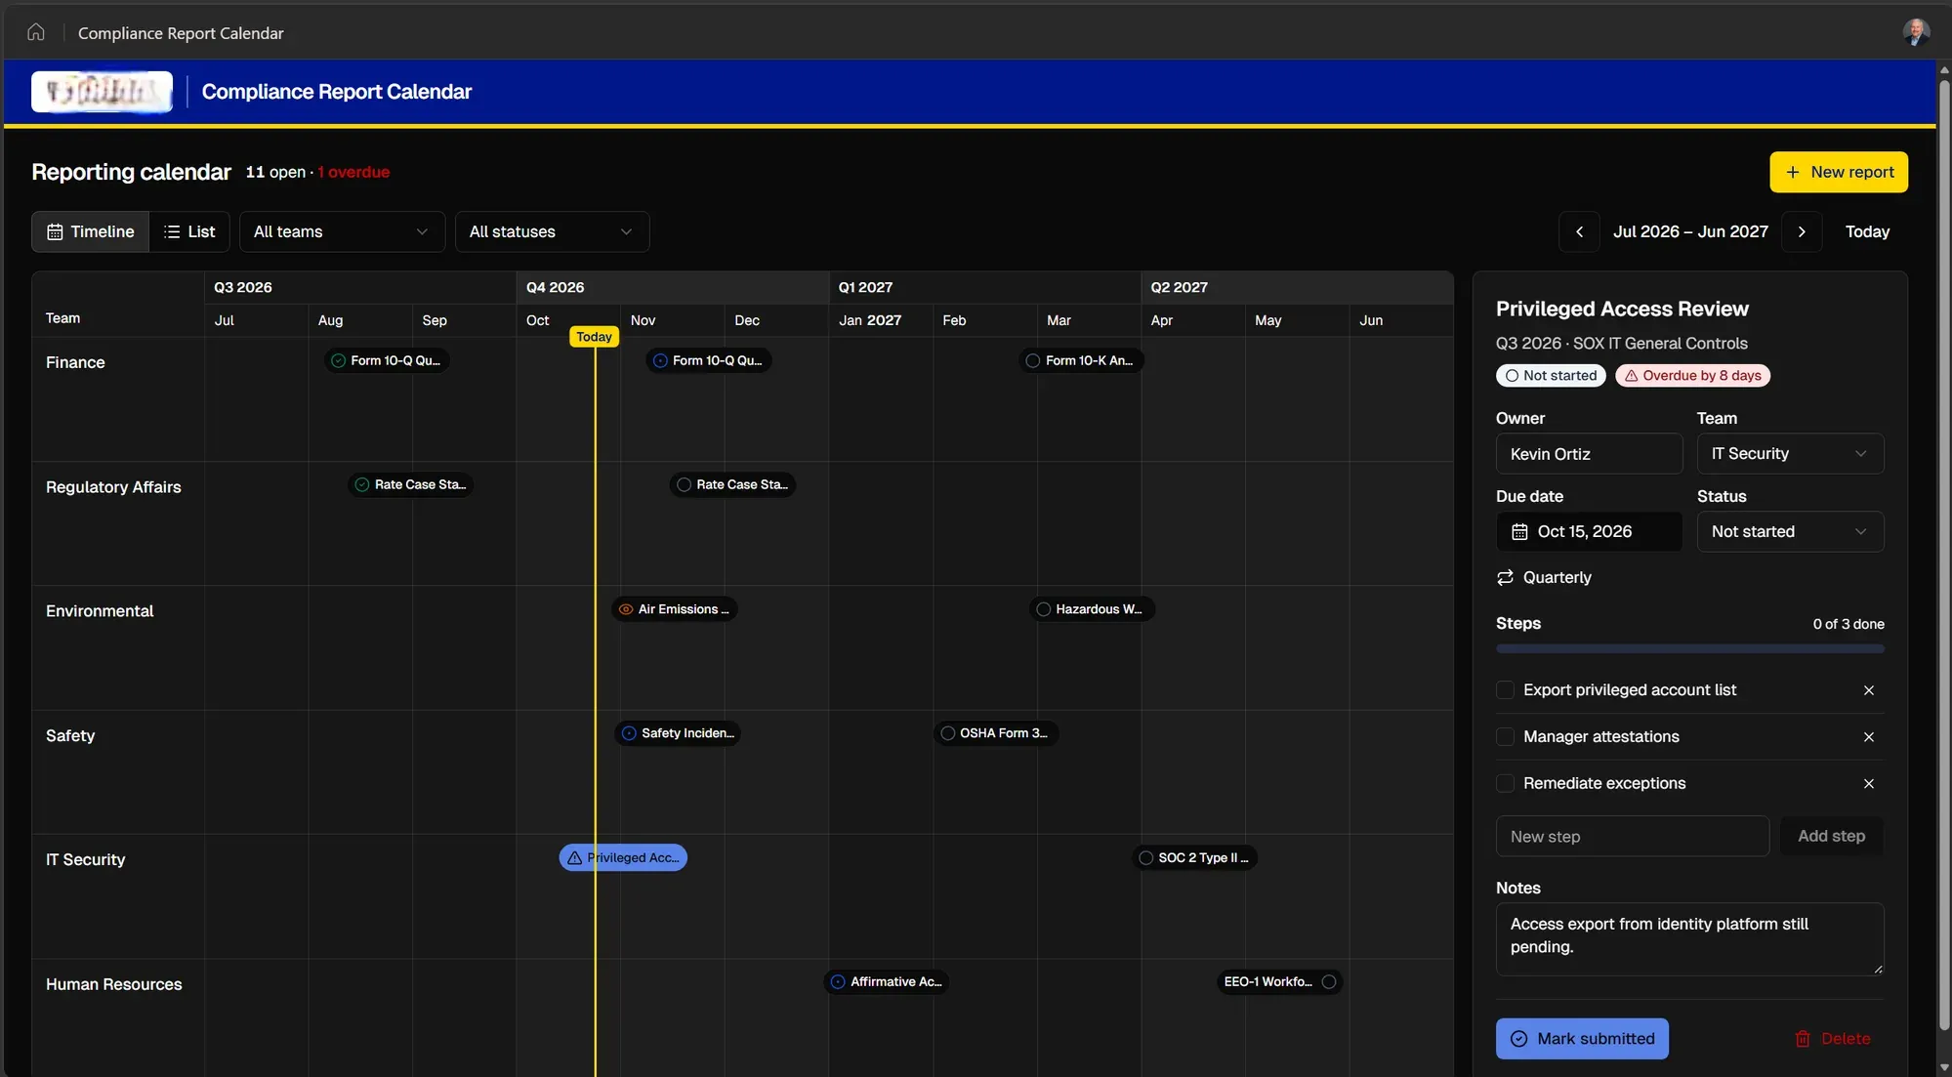Image resolution: width=1952 pixels, height=1077 pixels.
Task: Click the Quarterly recurrence icon
Action: click(1505, 578)
